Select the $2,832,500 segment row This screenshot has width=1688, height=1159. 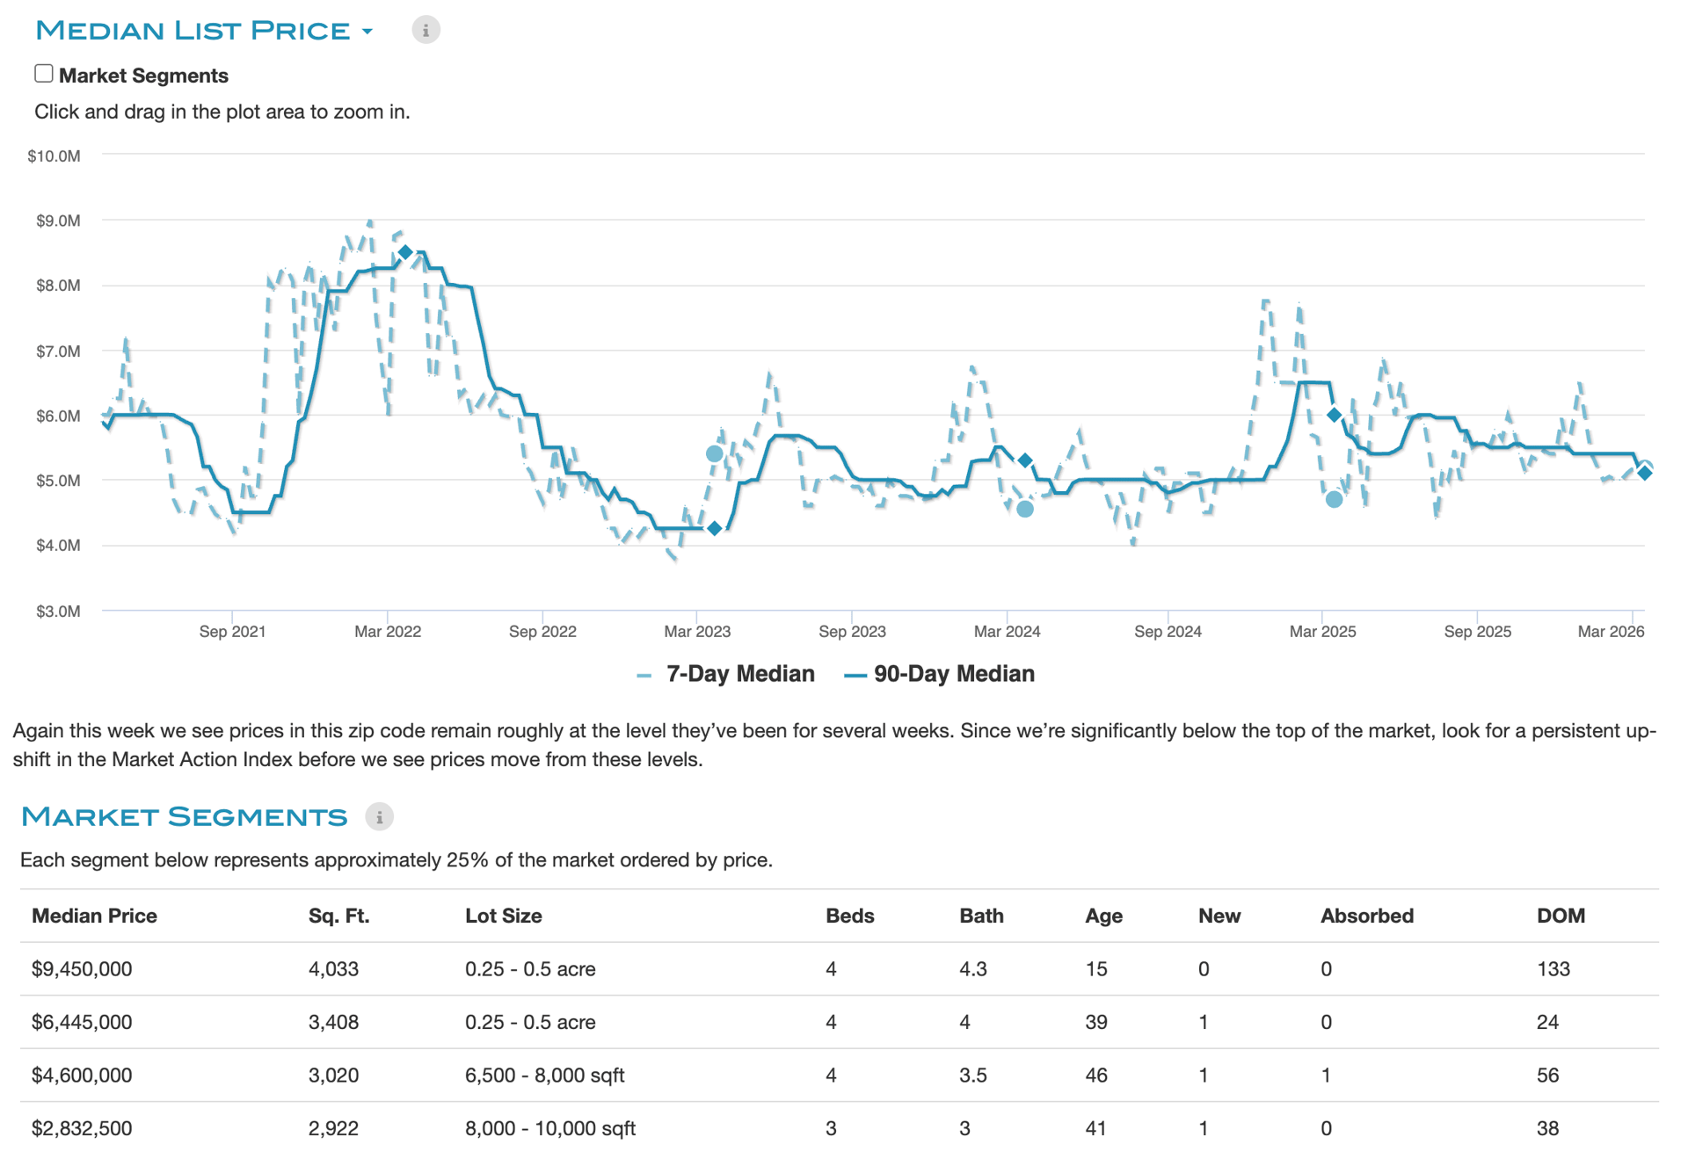point(82,1127)
